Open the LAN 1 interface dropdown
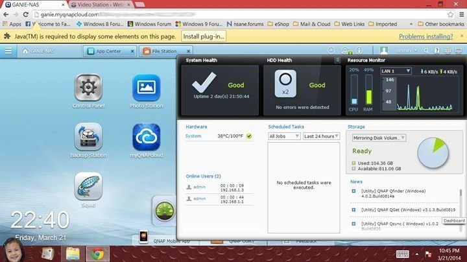 coord(396,71)
